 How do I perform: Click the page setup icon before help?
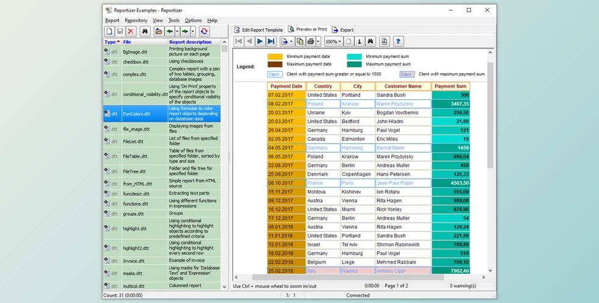[x=385, y=41]
